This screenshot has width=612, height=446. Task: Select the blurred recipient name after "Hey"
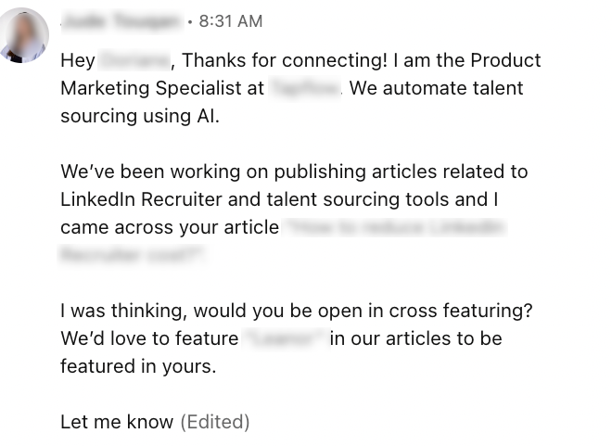click(x=135, y=61)
